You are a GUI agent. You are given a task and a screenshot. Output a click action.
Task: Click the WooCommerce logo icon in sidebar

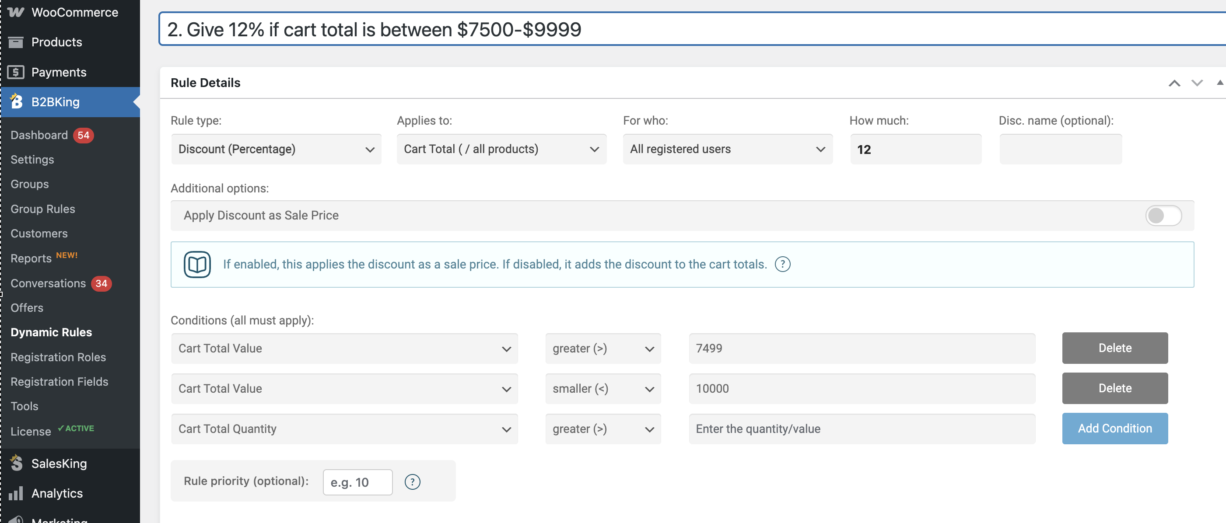pyautogui.click(x=16, y=12)
